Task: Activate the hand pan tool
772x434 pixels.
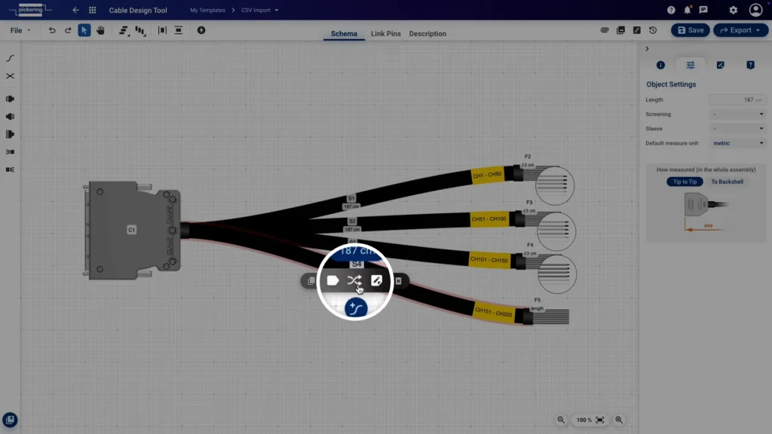Action: pyautogui.click(x=100, y=30)
